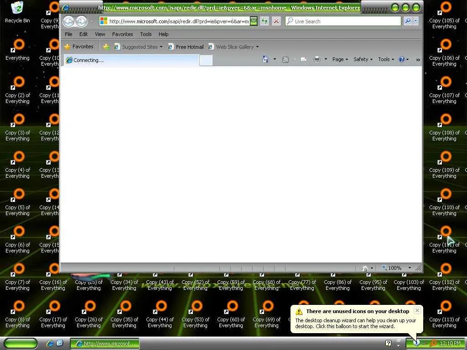This screenshot has width=467, height=350.
Task: Open the Print options dropdown arrow
Action: click(x=326, y=59)
